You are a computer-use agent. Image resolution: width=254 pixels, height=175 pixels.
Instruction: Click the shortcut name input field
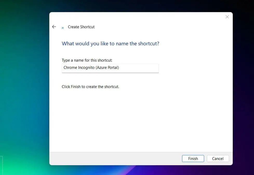110,68
